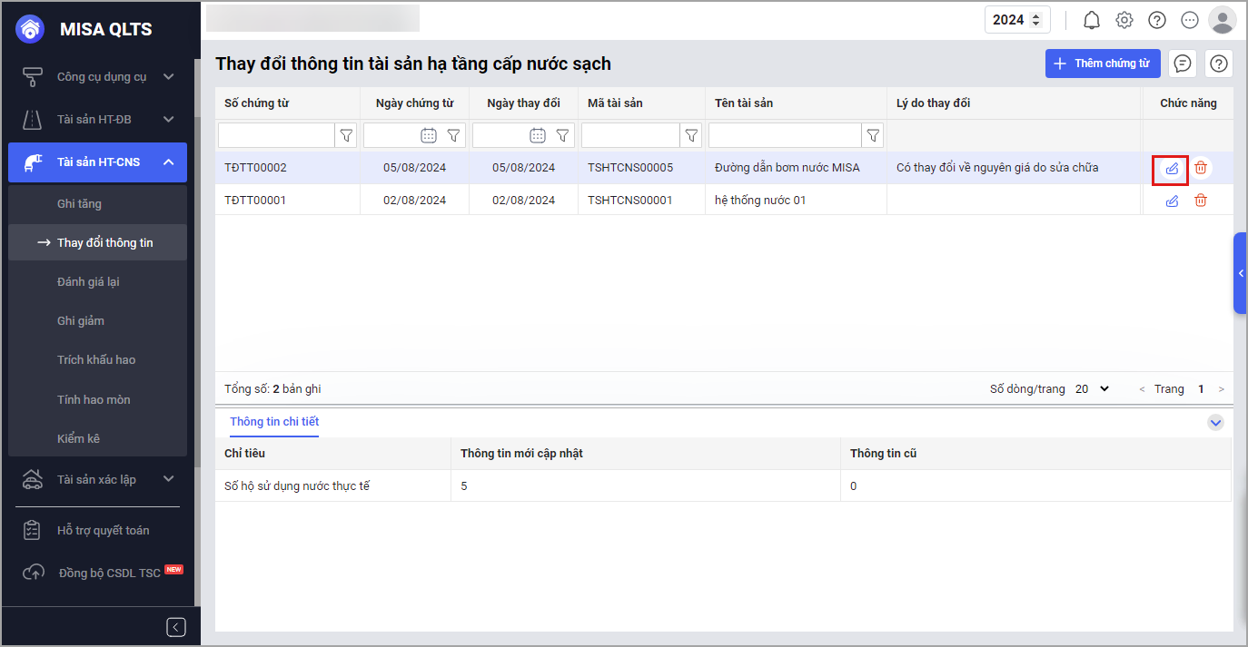Change year with the 2024 stepper
Image resolution: width=1248 pixels, height=647 pixels.
click(x=1034, y=20)
